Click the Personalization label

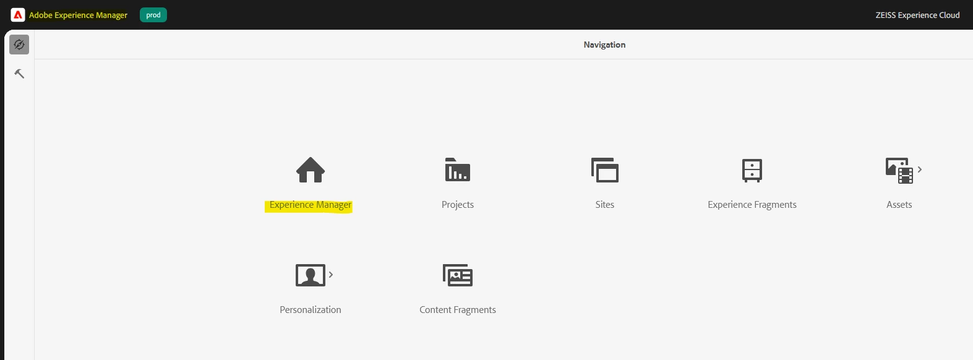click(311, 310)
